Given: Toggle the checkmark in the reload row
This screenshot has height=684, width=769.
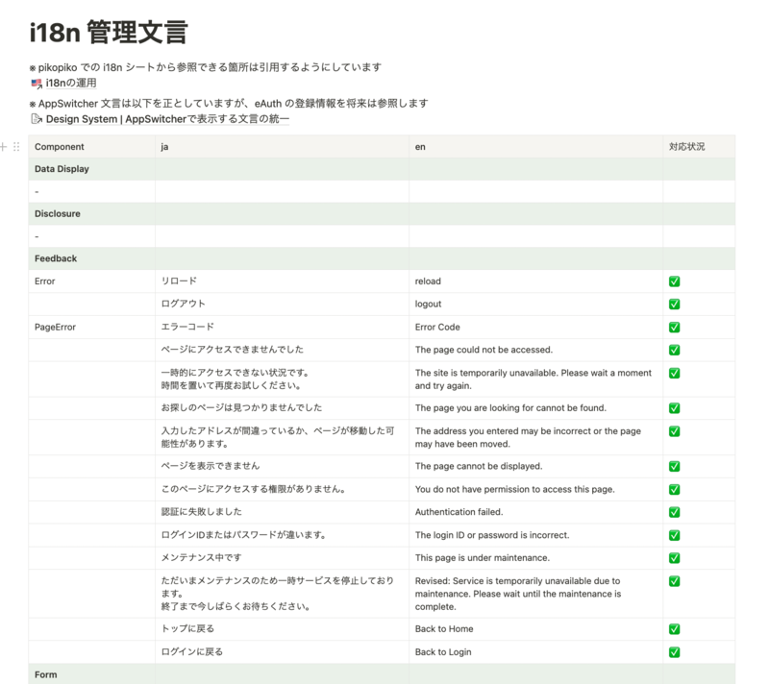Looking at the screenshot, I should click(675, 281).
